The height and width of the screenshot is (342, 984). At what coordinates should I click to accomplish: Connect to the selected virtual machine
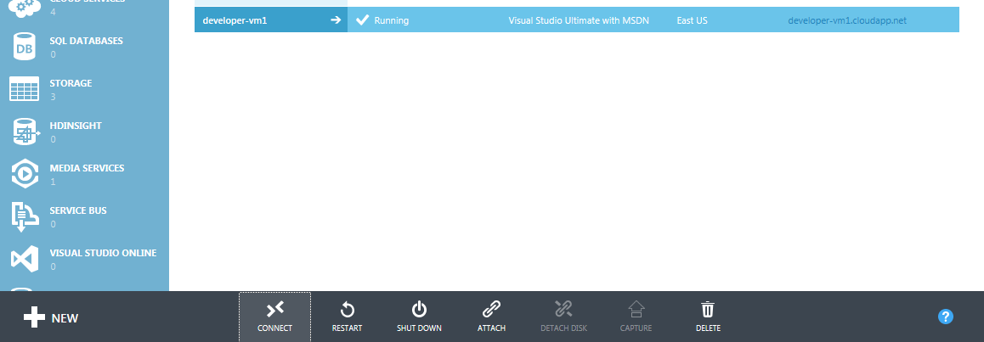(274, 317)
